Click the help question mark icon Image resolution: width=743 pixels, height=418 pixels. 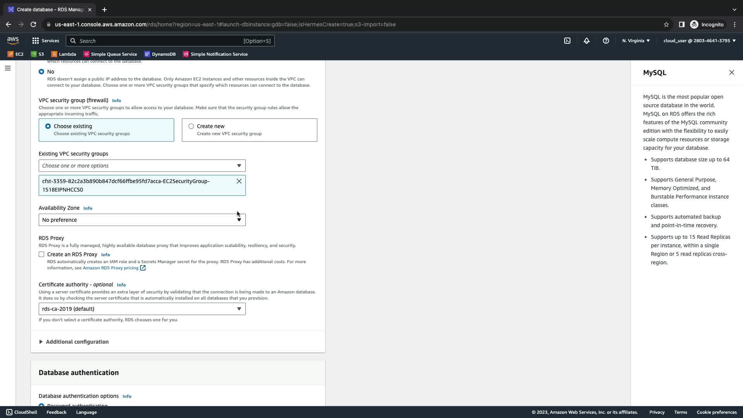tap(606, 41)
